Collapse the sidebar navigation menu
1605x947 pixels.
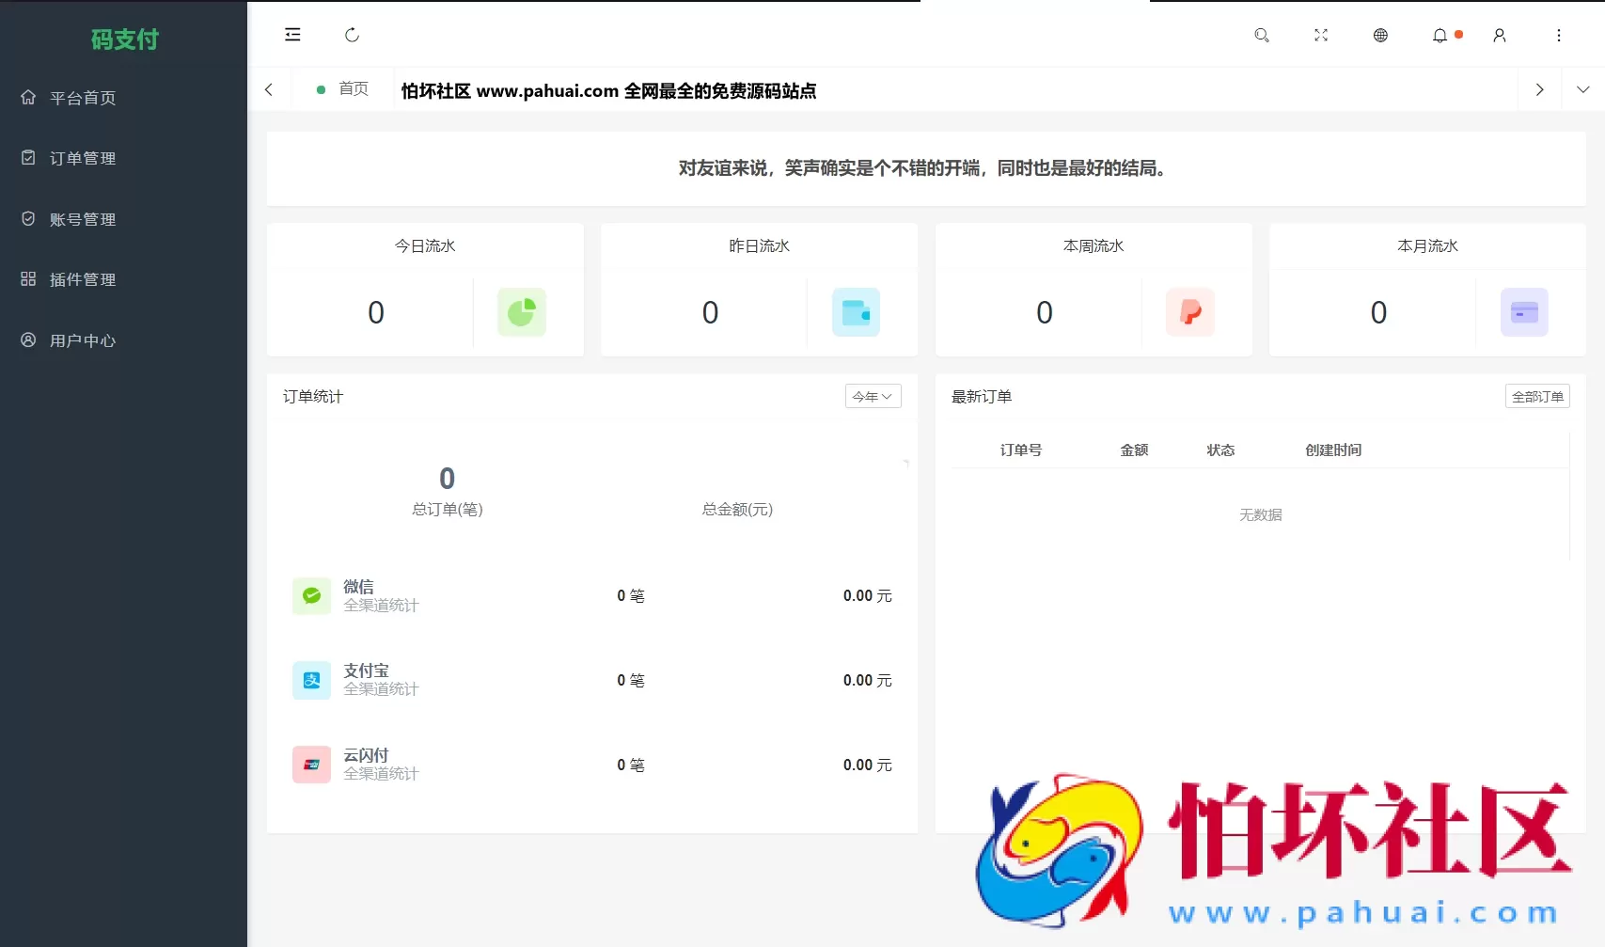pyautogui.click(x=292, y=35)
